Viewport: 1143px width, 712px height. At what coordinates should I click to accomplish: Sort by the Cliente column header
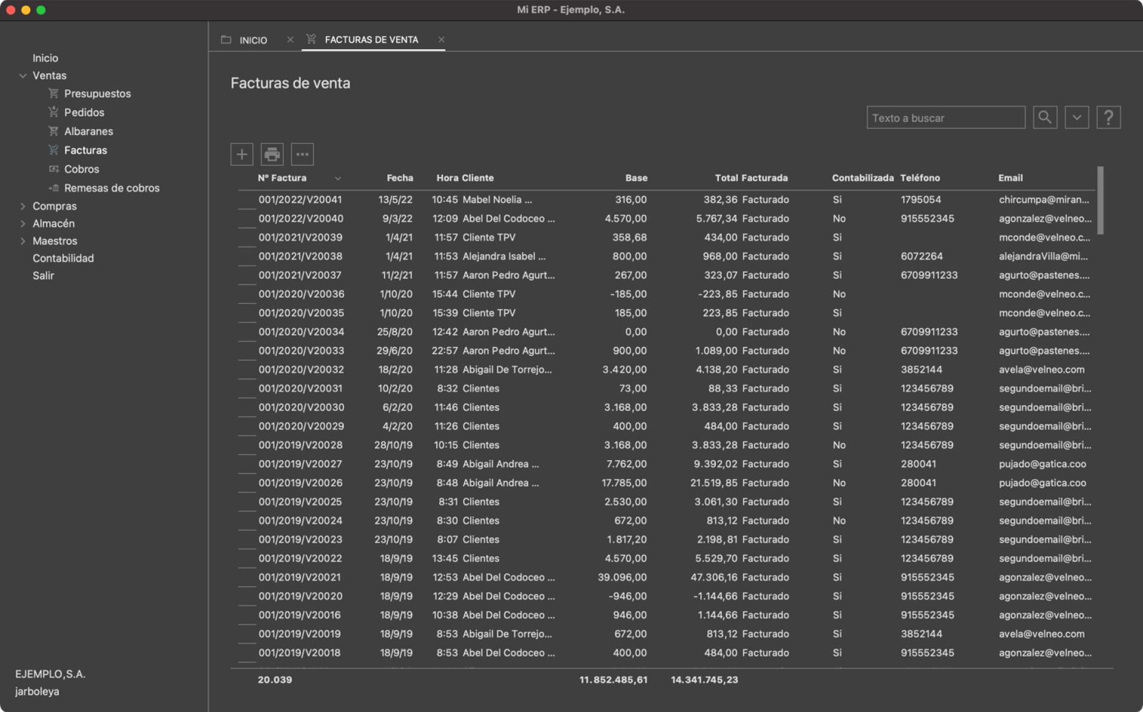tap(477, 178)
